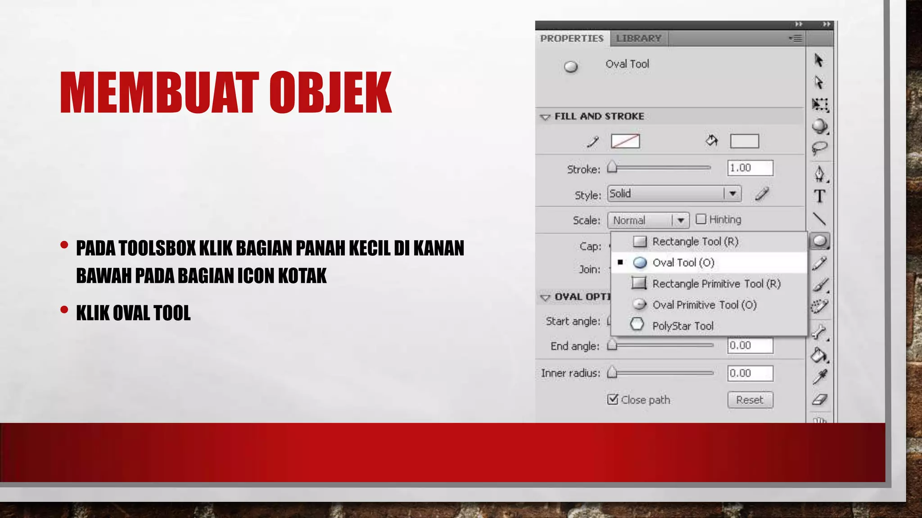This screenshot has width=922, height=518.
Task: Choose Oval Tool (O) from flyout
Action: coord(709,263)
